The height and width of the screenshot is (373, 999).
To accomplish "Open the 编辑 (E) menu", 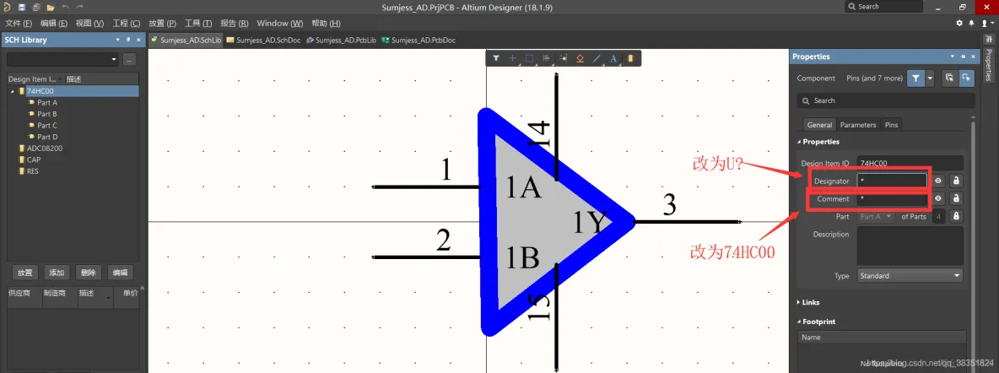I will 53,24.
